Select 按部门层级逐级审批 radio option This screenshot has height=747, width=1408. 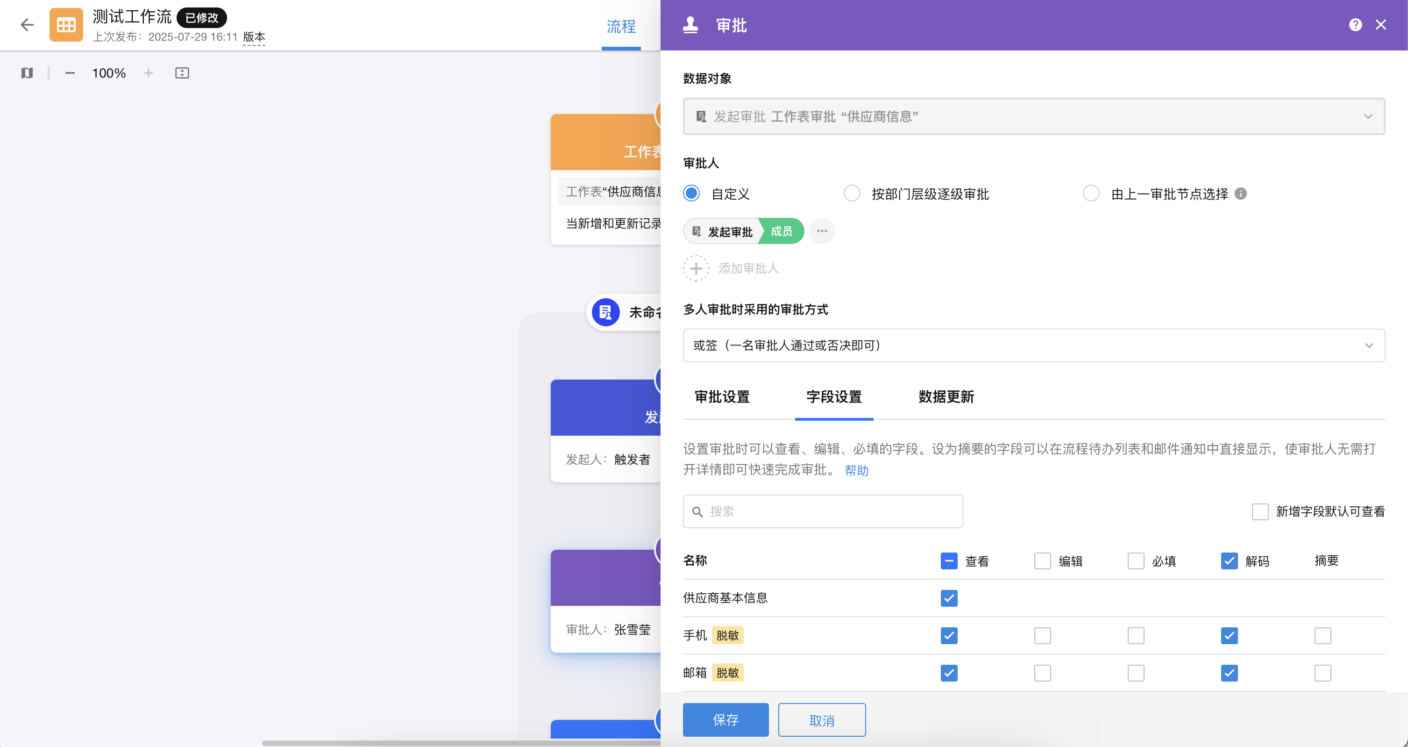852,193
